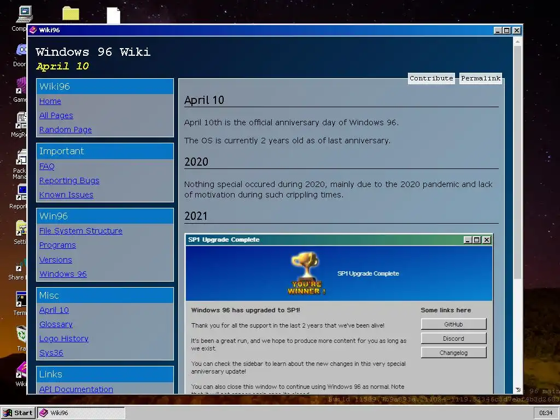Open the blank white file icon on desktop
Viewport: 560px width, 420px height.
coord(114,15)
